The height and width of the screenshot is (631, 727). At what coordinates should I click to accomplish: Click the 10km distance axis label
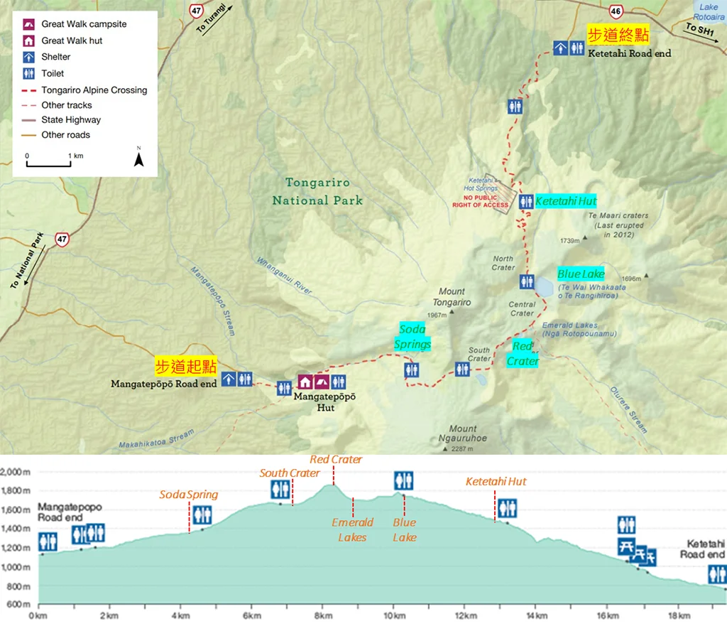[394, 615]
